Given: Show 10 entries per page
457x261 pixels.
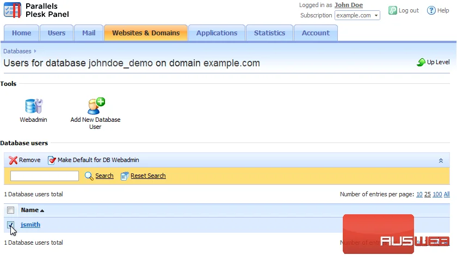Looking at the screenshot, I should coord(419,194).
